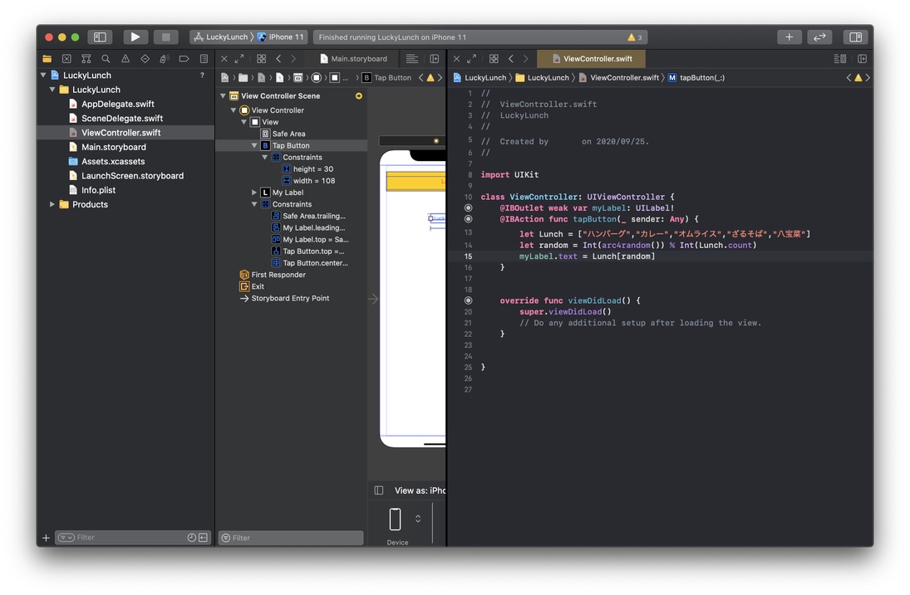Toggle the document outline visibility button
This screenshot has width=910, height=595.
click(379, 490)
